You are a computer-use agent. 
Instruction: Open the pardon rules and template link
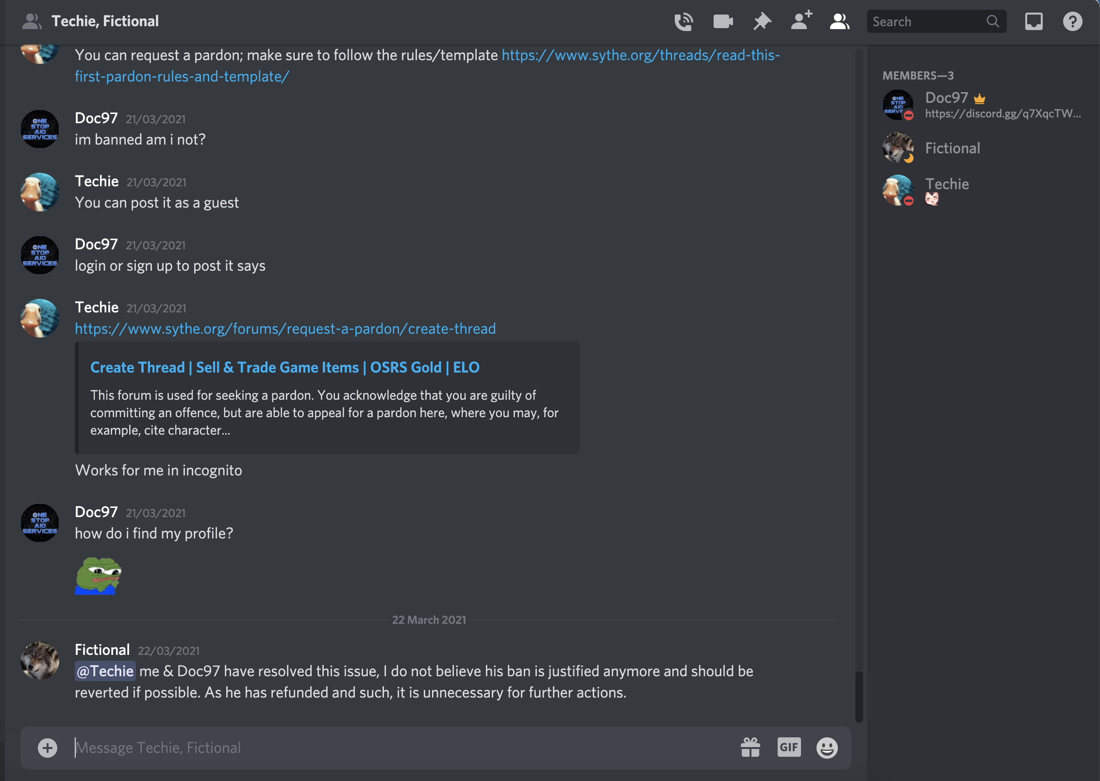point(640,56)
